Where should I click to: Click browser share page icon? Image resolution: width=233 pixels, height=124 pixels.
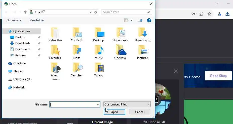point(201,14)
